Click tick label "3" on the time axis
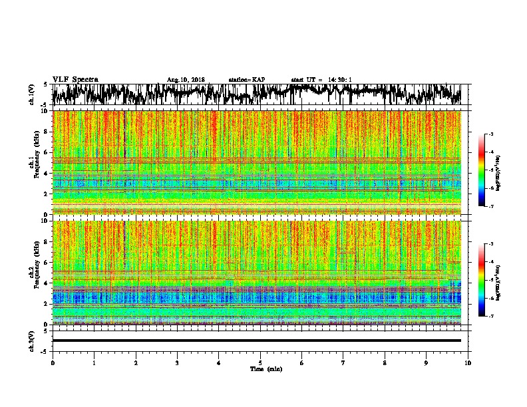 coord(177,363)
